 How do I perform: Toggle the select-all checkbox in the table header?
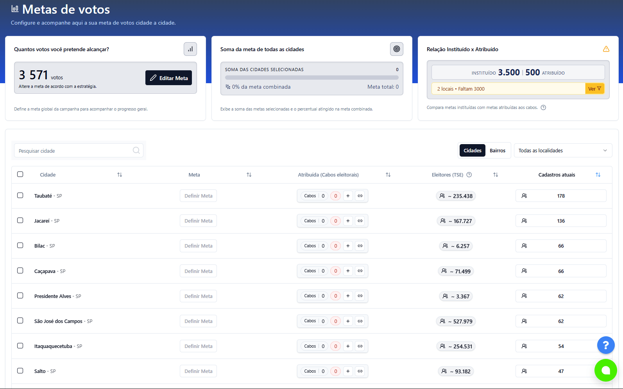click(x=20, y=174)
